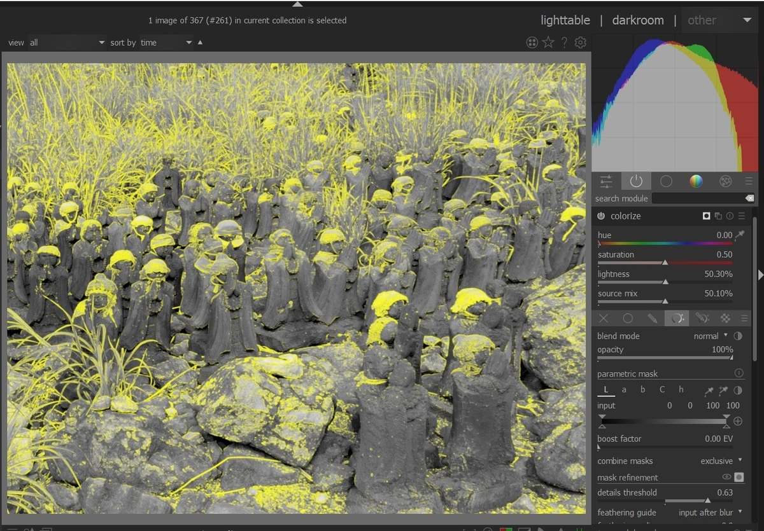Open the quick access panel tab
This screenshot has width=764, height=531.
pos(606,181)
